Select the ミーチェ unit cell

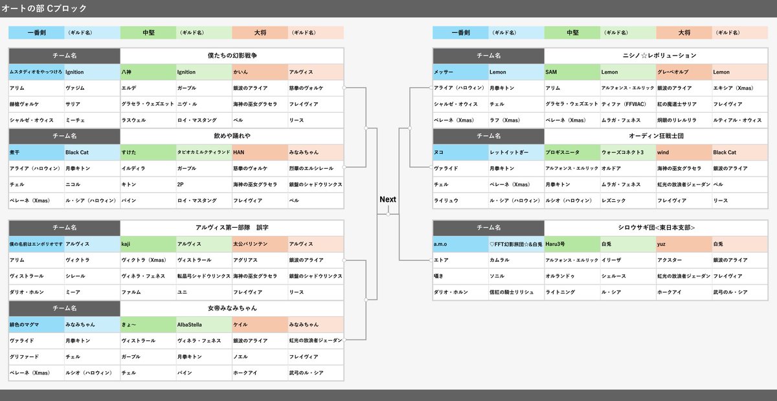point(92,120)
